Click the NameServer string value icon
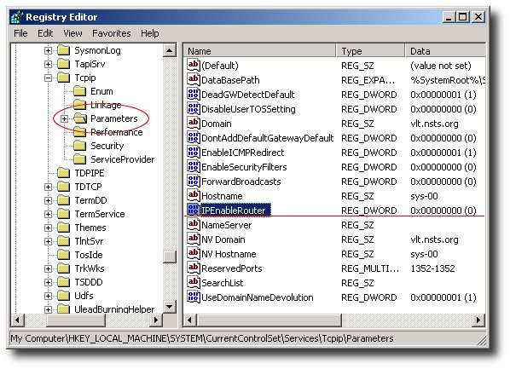 point(194,225)
